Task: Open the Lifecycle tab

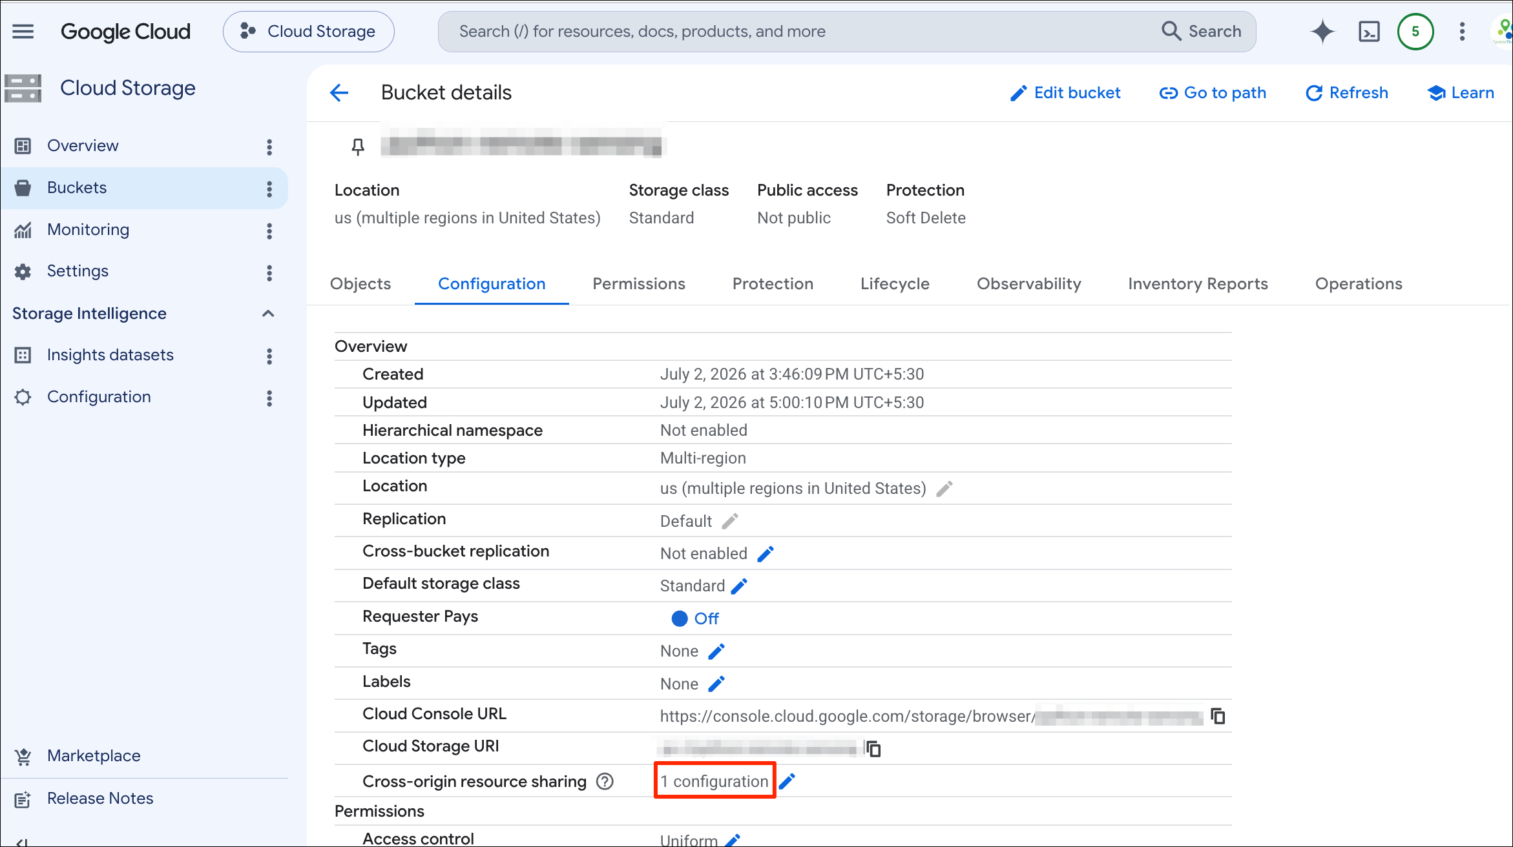Action: coord(895,283)
